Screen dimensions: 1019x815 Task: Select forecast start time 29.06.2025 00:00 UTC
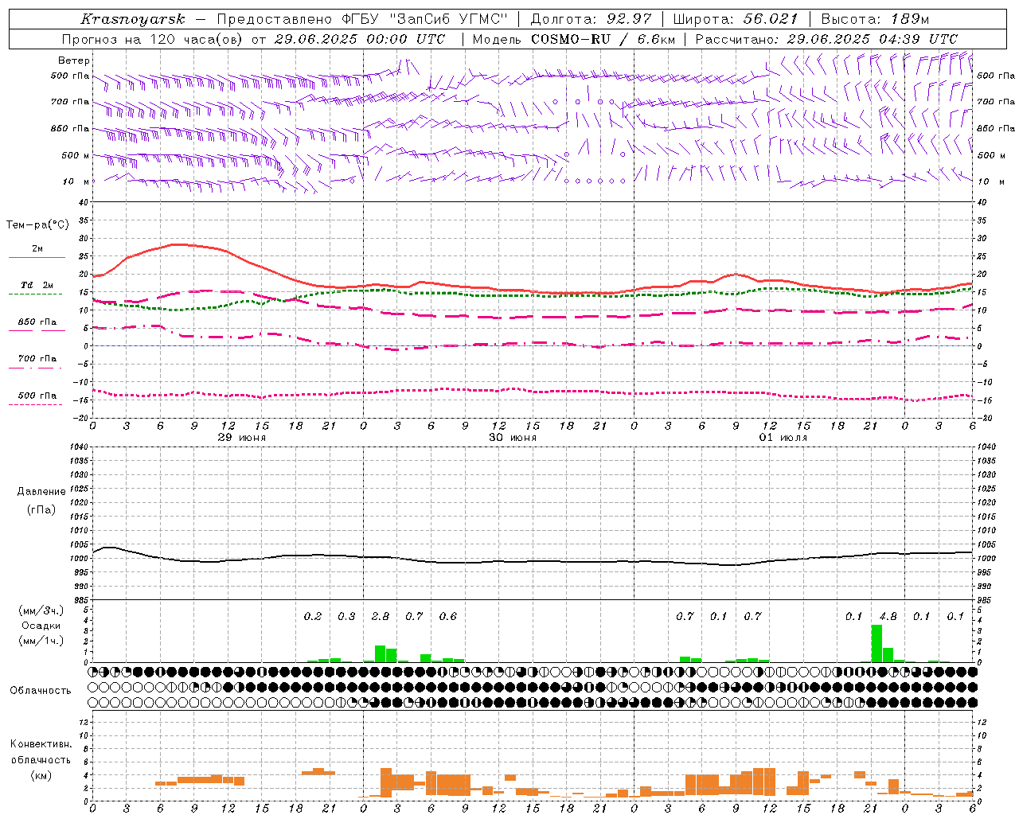point(360,39)
